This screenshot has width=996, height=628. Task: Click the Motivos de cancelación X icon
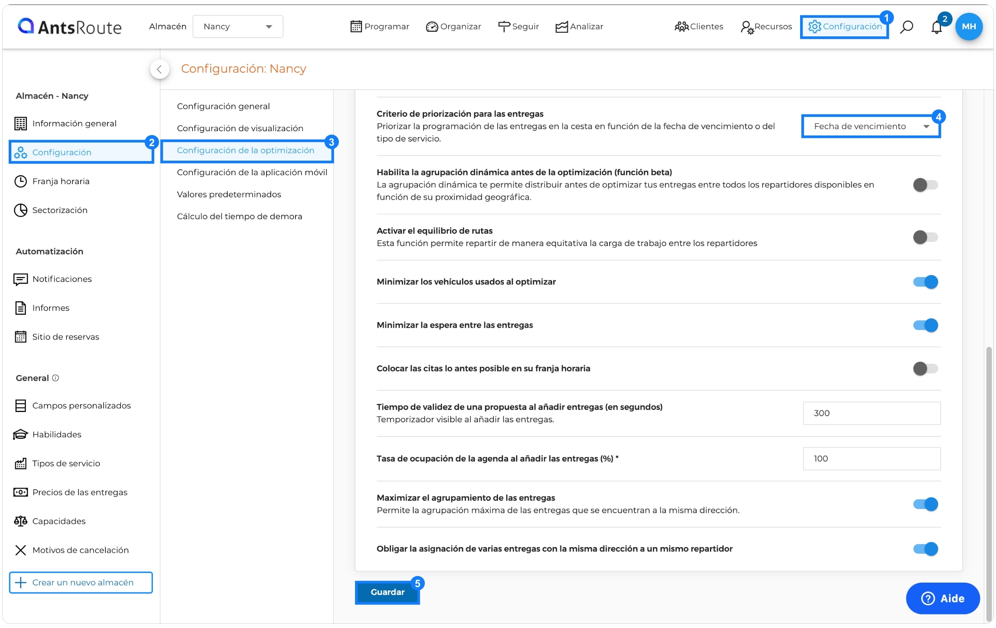pos(21,550)
